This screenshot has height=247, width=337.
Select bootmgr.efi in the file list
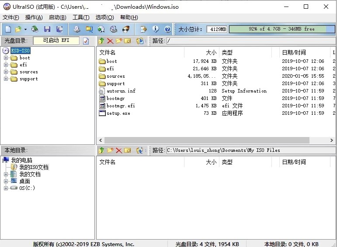pyautogui.click(x=216, y=106)
